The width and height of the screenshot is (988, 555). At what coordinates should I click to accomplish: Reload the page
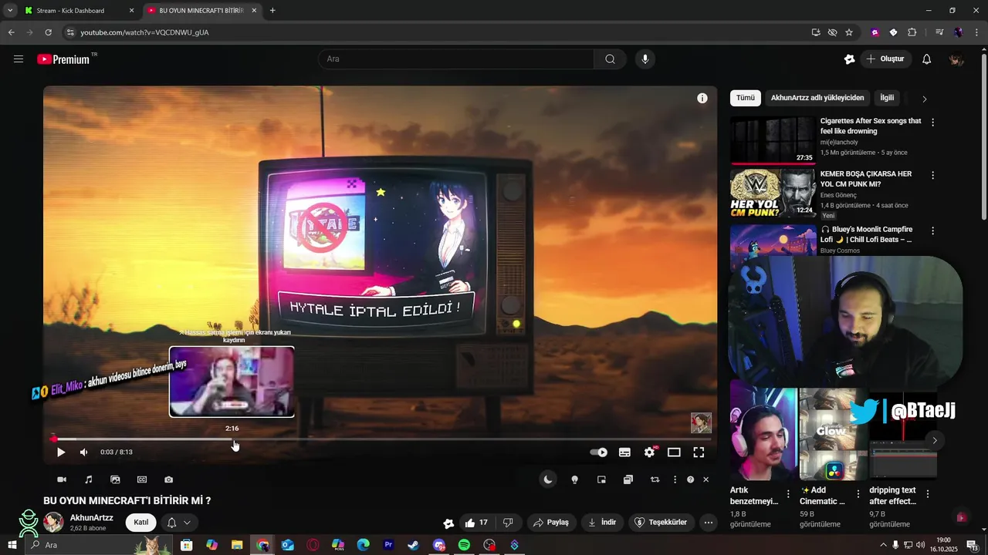coord(48,32)
